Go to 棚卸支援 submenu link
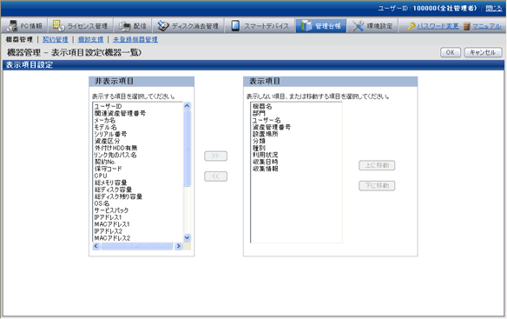The height and width of the screenshot is (319, 507). point(90,39)
